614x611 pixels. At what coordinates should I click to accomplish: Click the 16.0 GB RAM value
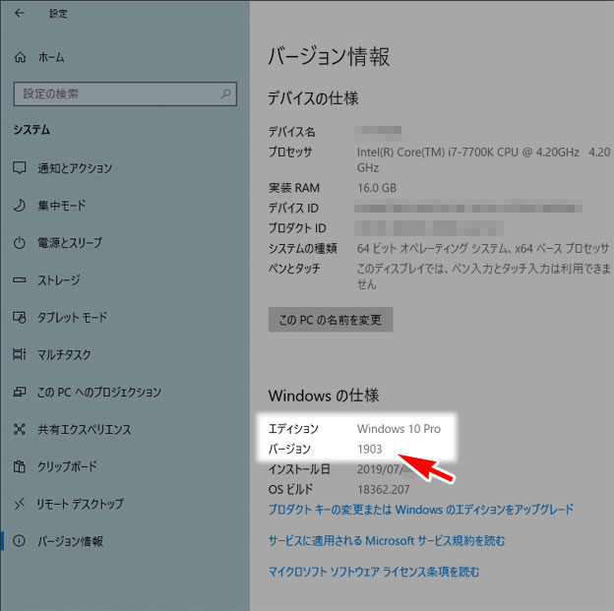click(377, 188)
